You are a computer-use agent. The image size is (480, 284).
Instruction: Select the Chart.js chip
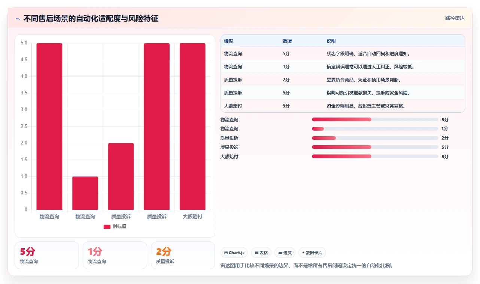coord(234,253)
